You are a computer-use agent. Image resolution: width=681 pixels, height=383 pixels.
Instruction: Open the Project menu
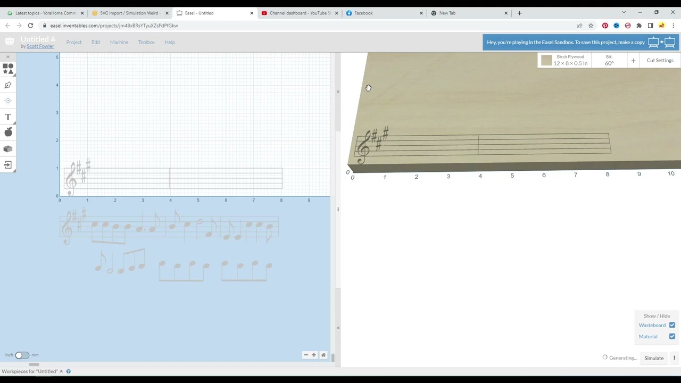click(74, 43)
